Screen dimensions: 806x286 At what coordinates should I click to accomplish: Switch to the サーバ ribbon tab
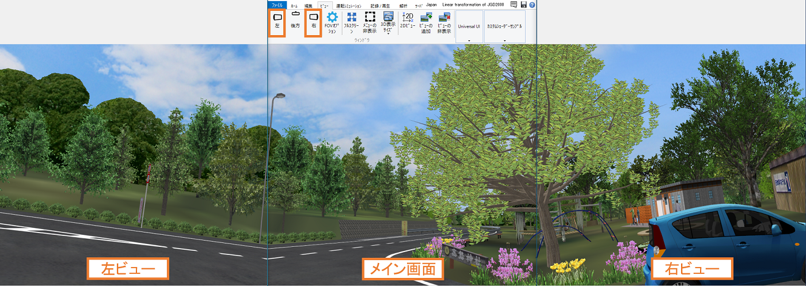click(419, 5)
